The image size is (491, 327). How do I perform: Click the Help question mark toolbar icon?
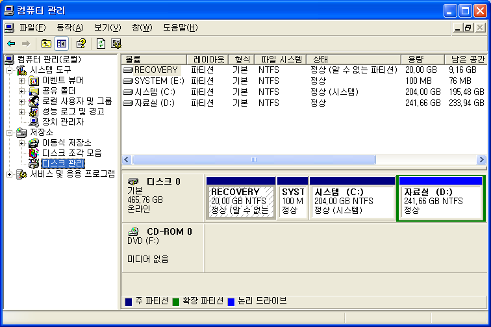click(81, 44)
